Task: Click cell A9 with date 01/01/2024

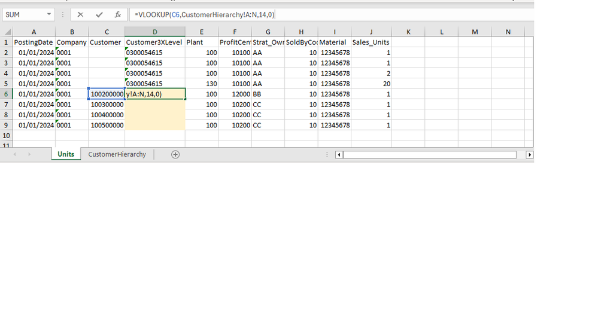Action: pos(34,126)
